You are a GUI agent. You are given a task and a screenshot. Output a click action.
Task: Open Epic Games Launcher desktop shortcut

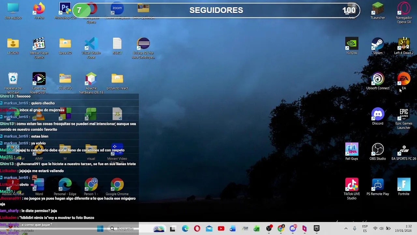point(404,118)
